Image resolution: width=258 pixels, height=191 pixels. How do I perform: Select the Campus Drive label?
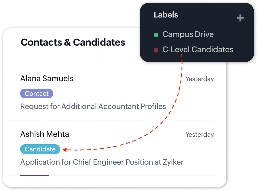188,34
